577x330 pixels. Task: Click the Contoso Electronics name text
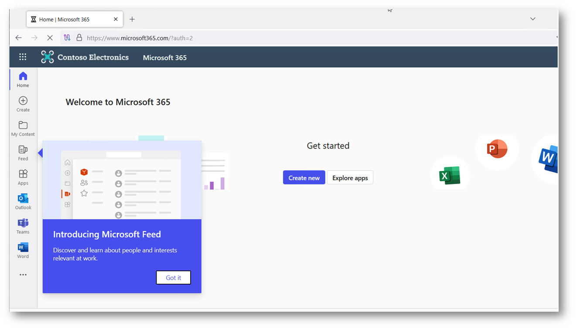coord(93,57)
